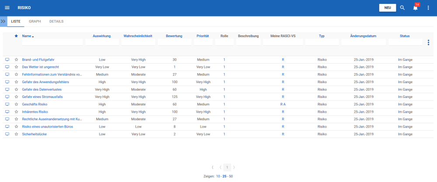
Task: Open the search magnifier icon
Action: pos(402,8)
